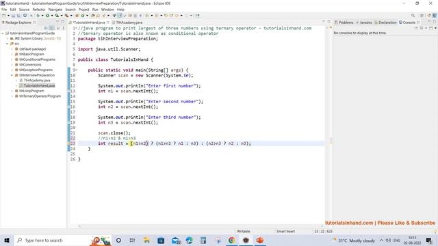Open Package Explorer view menu dots
Image resolution: width=438 pixels, height=246 pixels.
point(64,28)
